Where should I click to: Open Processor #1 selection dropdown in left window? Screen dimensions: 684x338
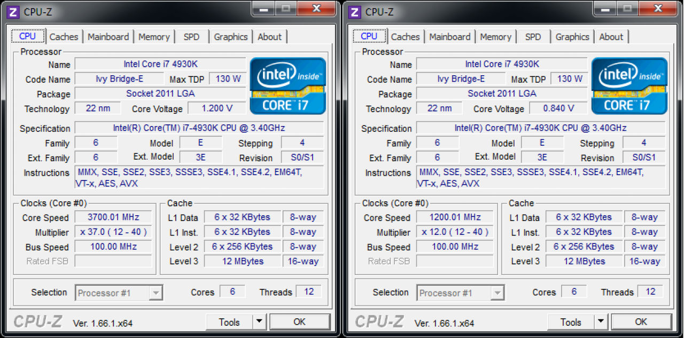[x=119, y=293]
